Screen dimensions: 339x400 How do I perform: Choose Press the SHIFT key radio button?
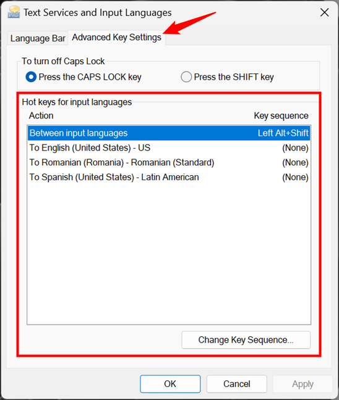[x=227, y=77]
